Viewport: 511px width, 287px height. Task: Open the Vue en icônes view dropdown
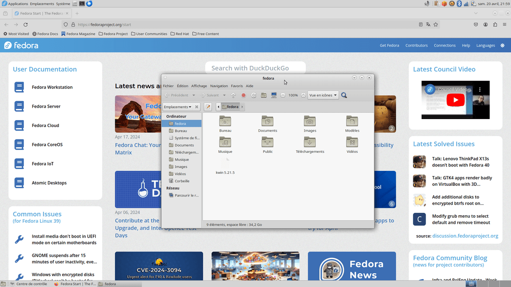pos(323,95)
